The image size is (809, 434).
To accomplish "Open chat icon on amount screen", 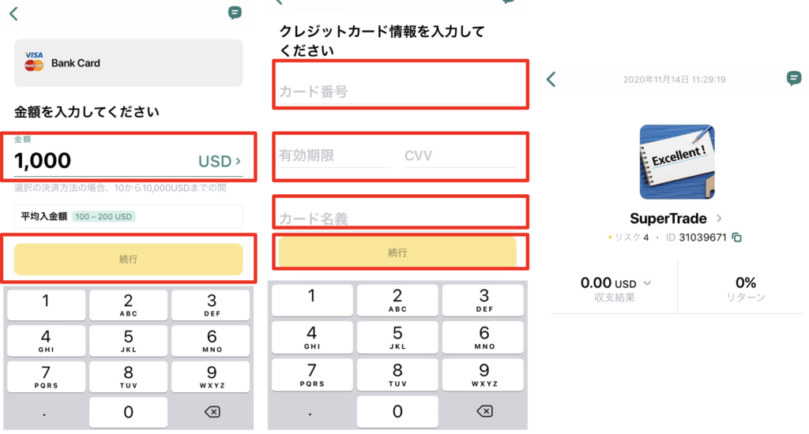I will [235, 13].
